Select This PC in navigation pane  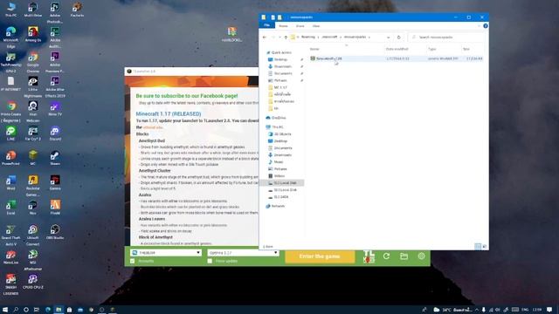[278, 127]
